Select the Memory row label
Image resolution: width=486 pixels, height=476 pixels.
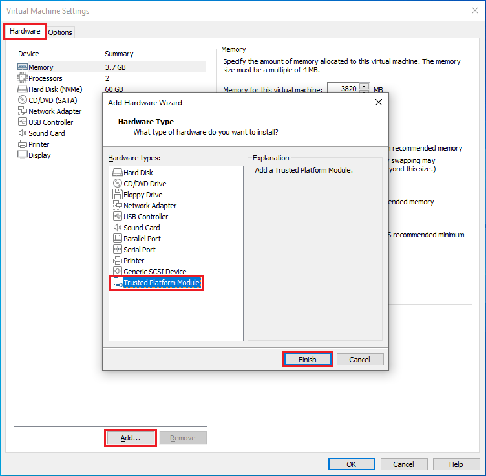41,67
